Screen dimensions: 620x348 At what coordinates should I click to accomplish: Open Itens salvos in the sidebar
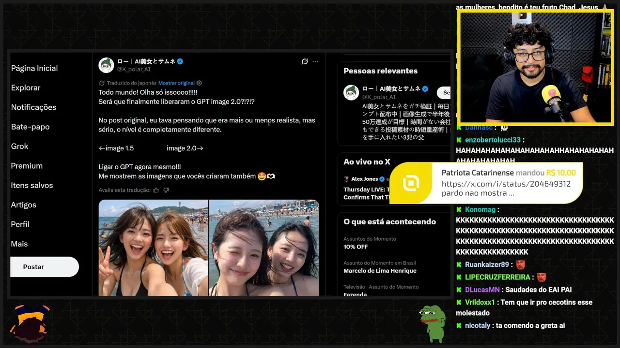pyautogui.click(x=32, y=185)
